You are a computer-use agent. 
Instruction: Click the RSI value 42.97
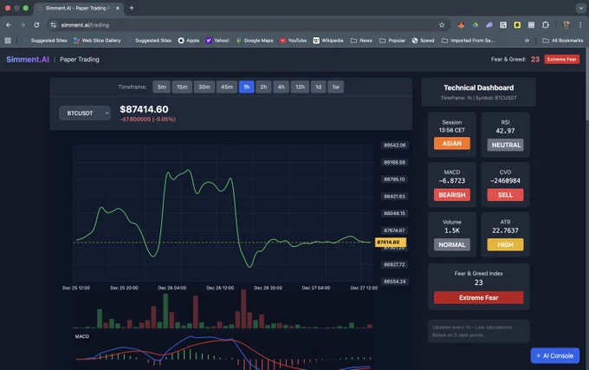(505, 131)
